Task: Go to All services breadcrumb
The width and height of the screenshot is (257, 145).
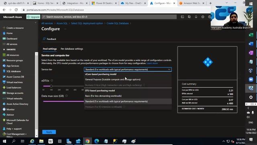Action: (47, 23)
